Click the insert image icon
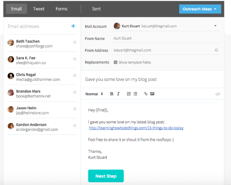Screen dimensions: 231x185 pyautogui.click(x=152, y=94)
